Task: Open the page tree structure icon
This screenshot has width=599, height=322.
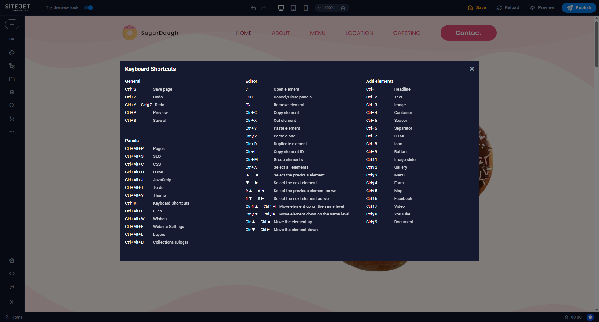Action: tap(12, 66)
